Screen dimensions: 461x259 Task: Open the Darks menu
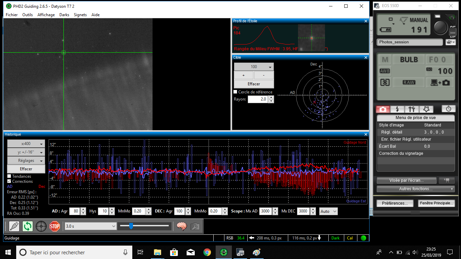coord(64,15)
